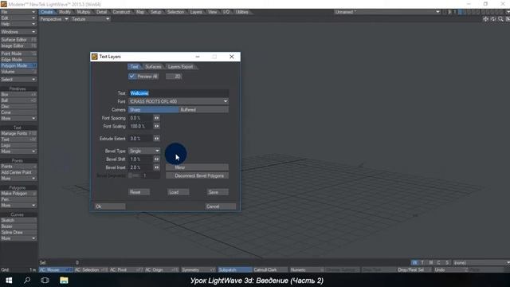Open the Image Editor
This screenshot has height=287, width=510.
(18, 45)
